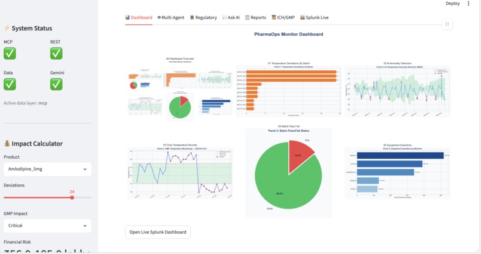Click the Deviations label

click(x=14, y=185)
